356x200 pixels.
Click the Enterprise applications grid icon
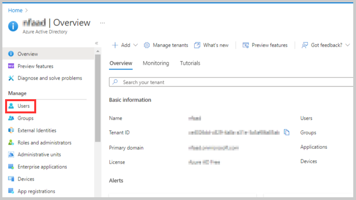point(11,167)
